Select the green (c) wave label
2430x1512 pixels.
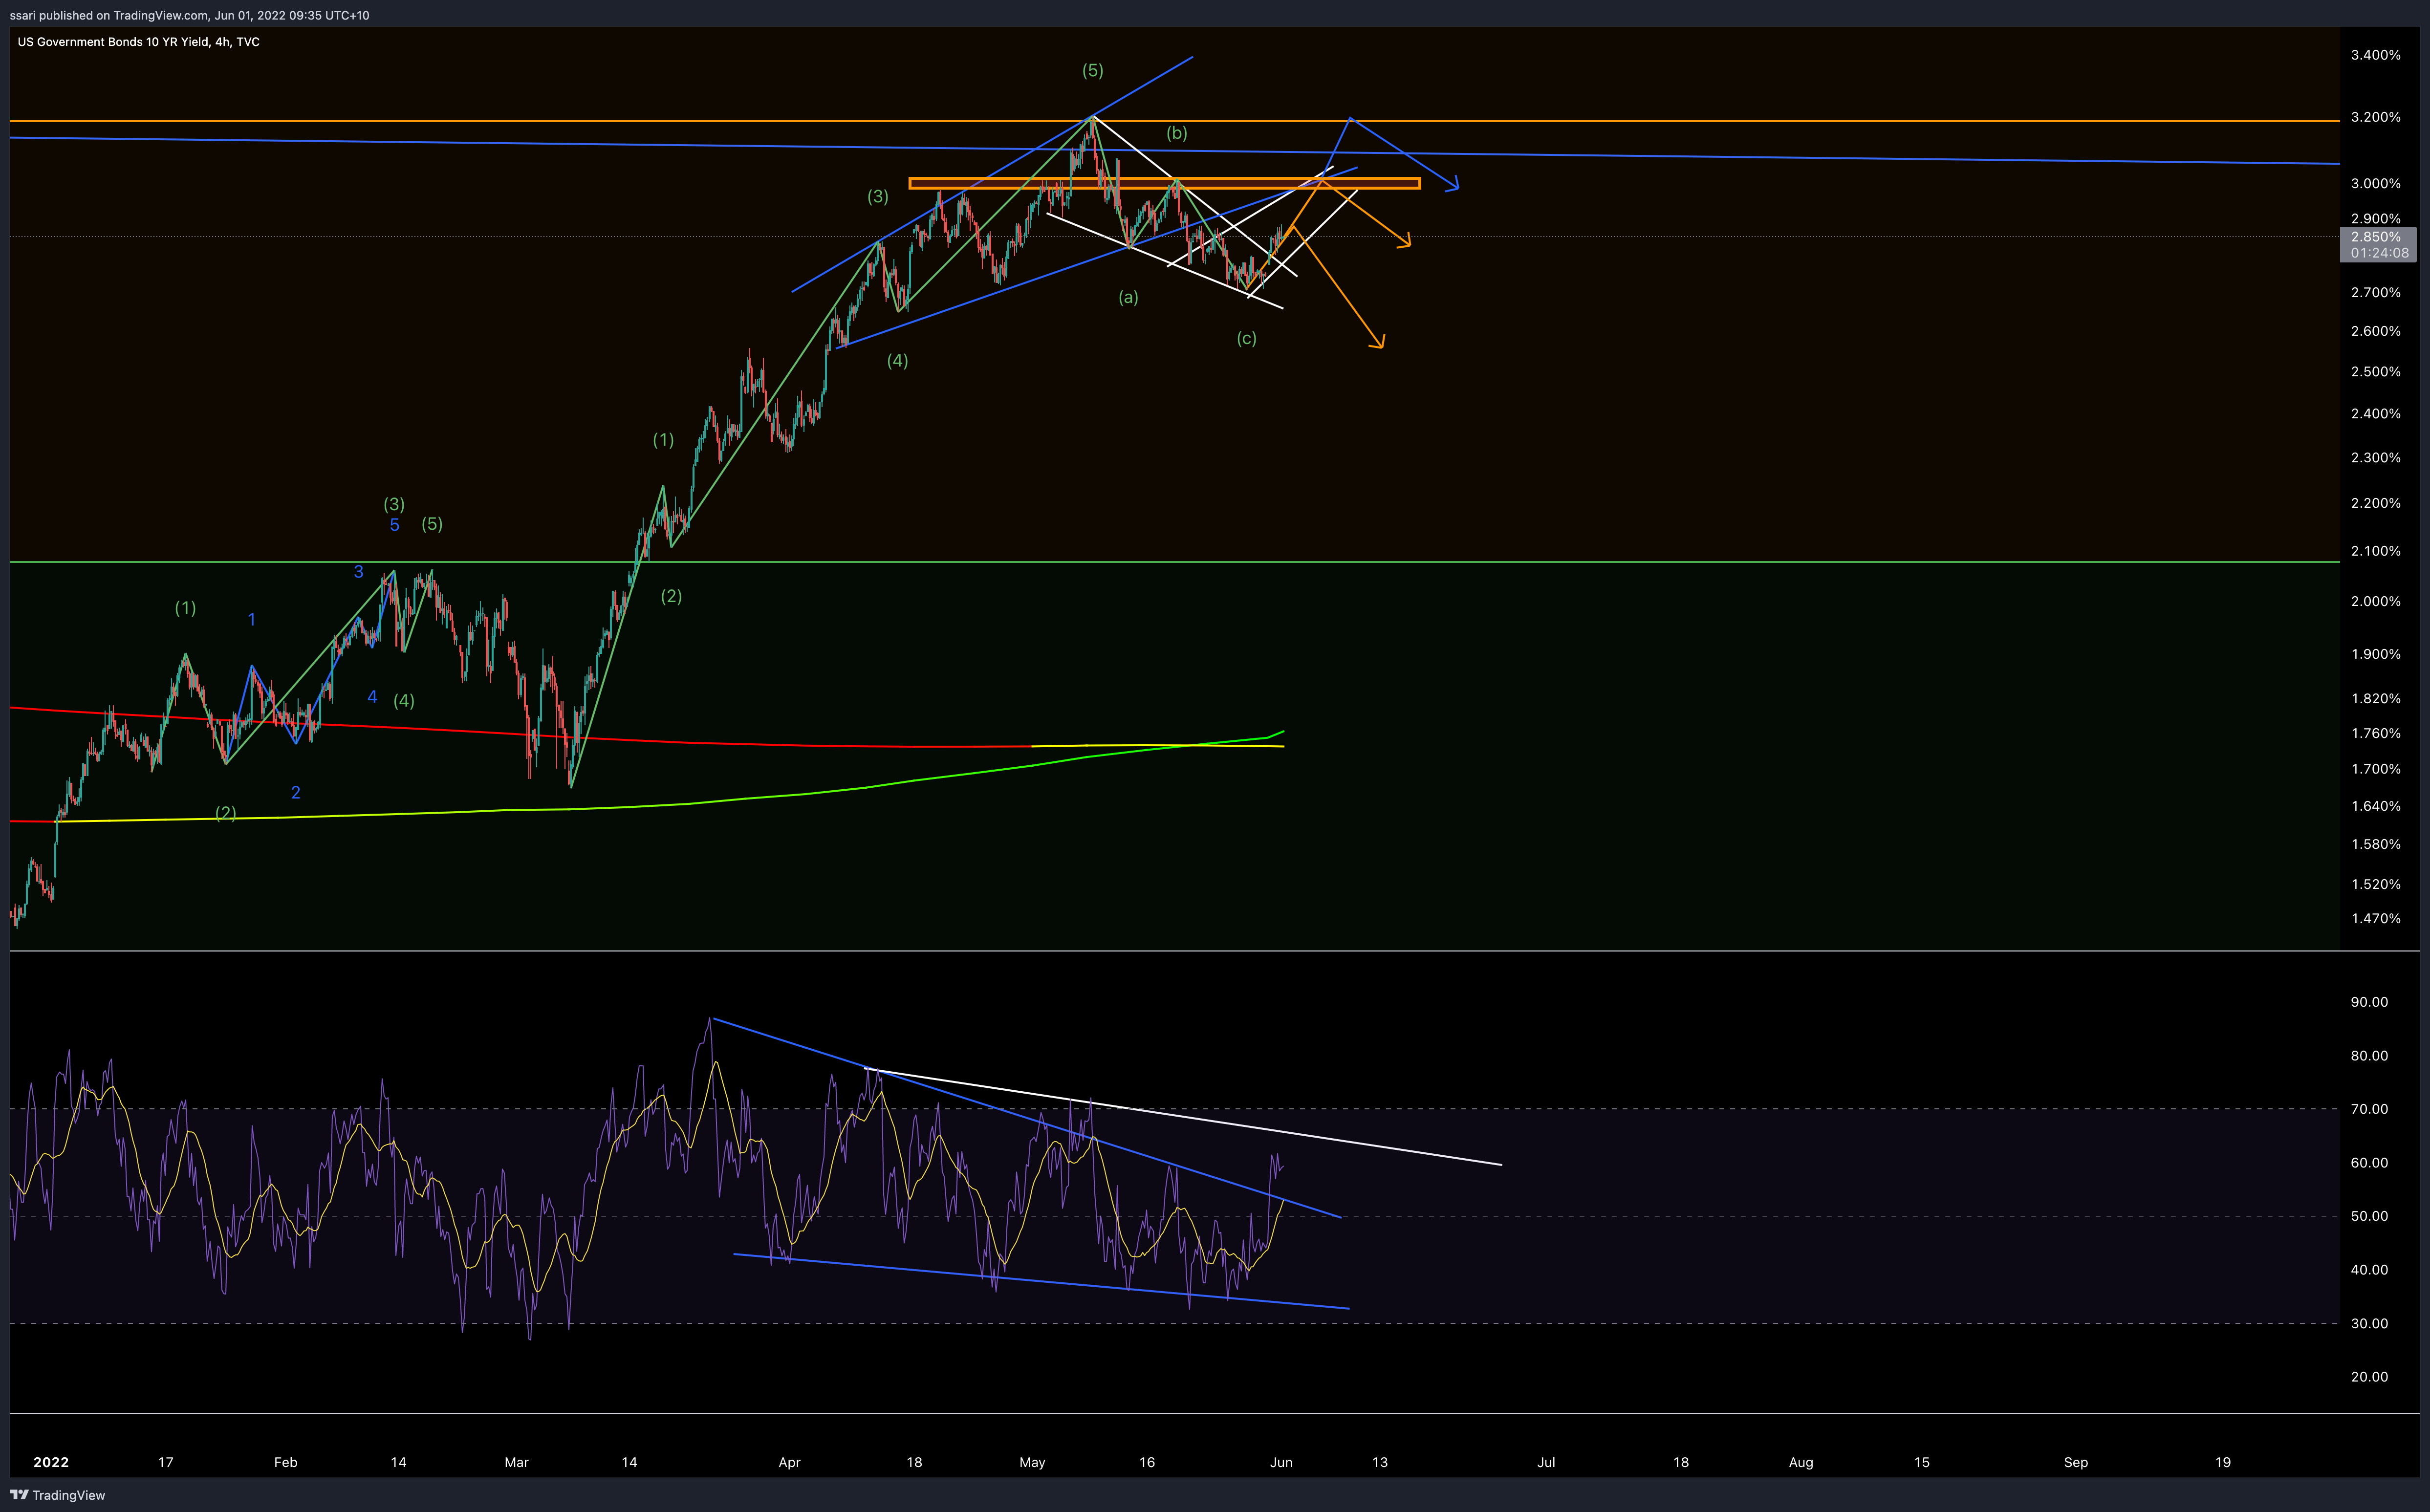1246,339
